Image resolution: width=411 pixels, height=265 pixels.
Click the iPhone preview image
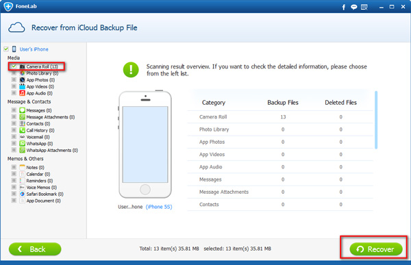pyautogui.click(x=145, y=144)
